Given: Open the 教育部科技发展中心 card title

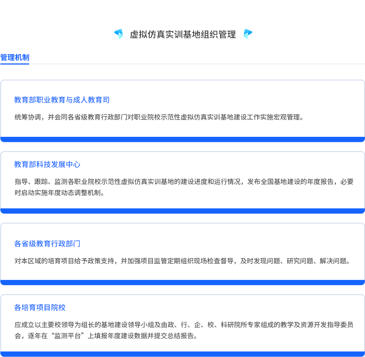Looking at the screenshot, I should pos(47,164).
